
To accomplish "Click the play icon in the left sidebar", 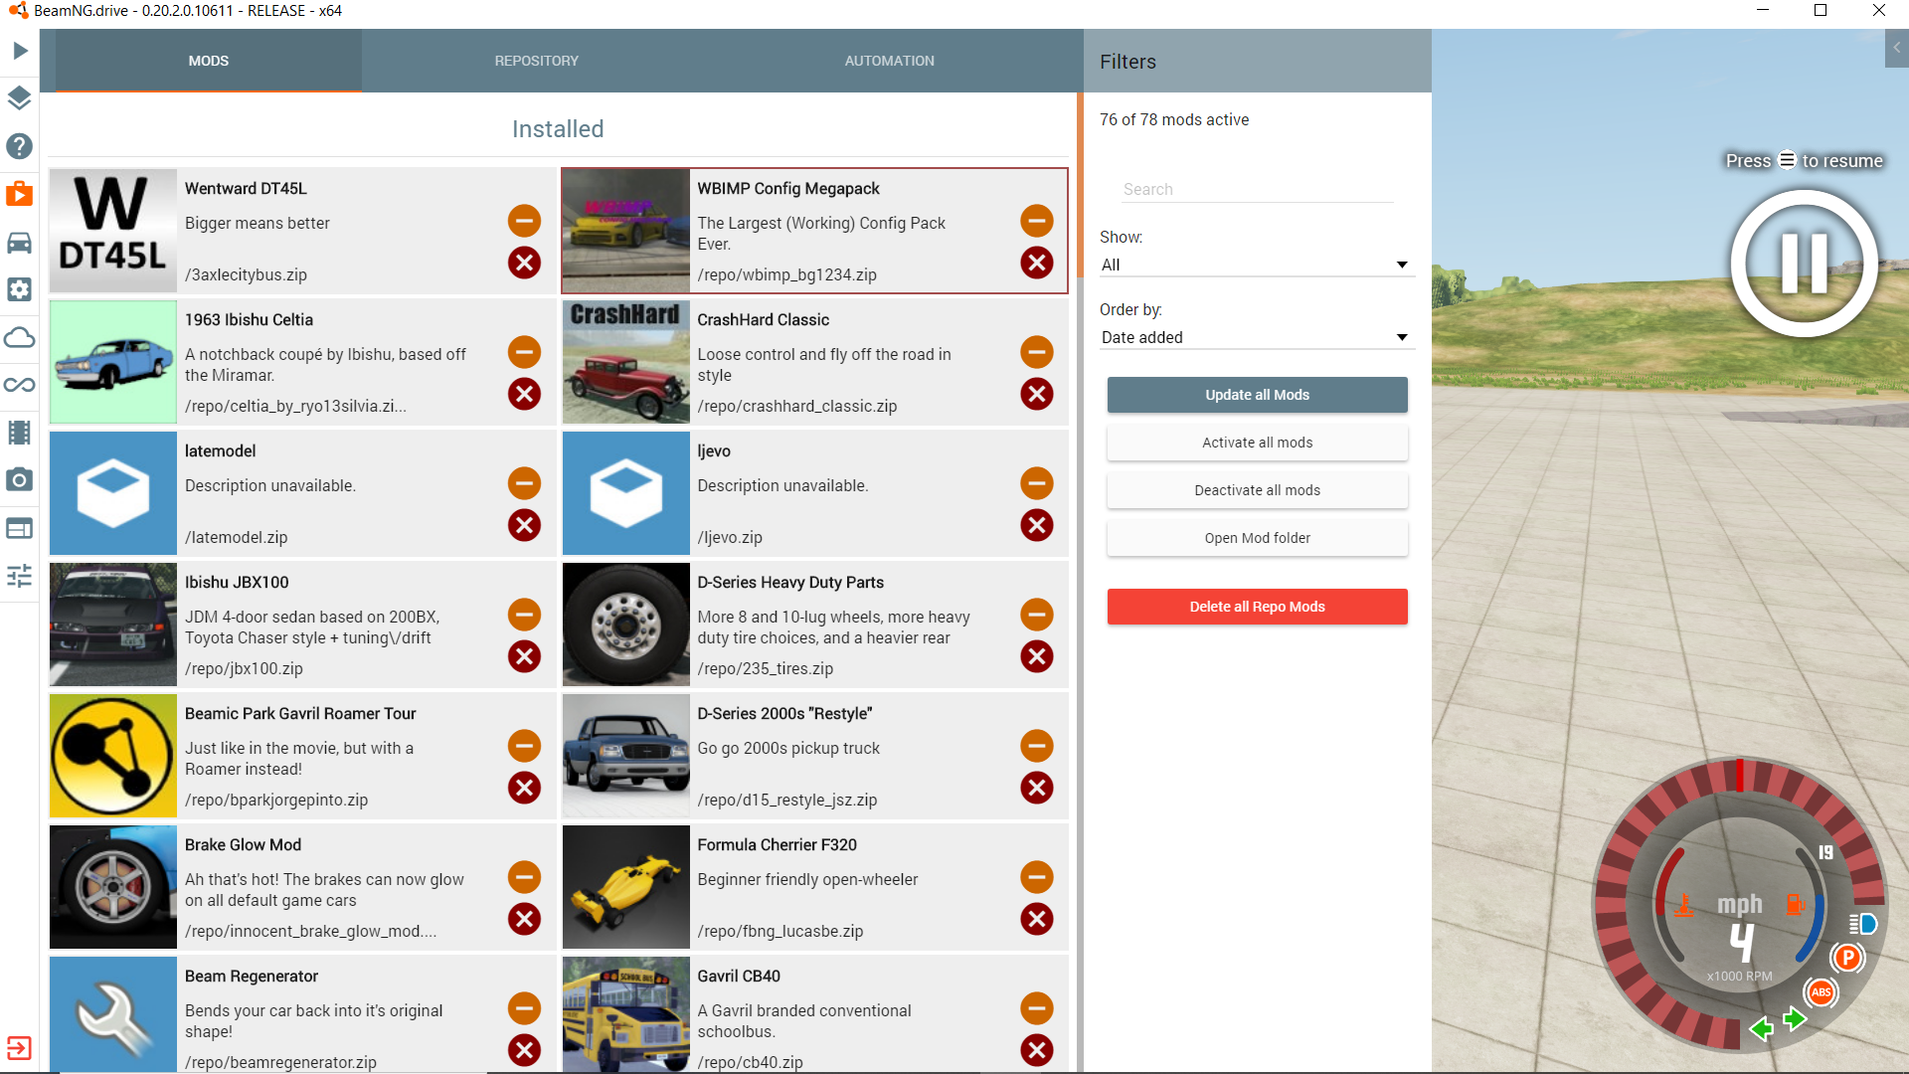I will (x=20, y=51).
